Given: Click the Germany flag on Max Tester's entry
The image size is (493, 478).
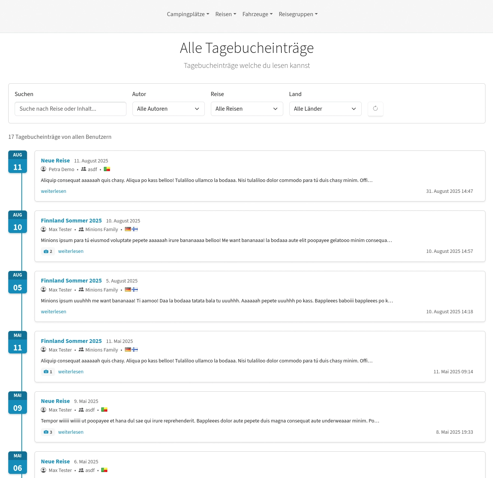Looking at the screenshot, I should pos(128,229).
